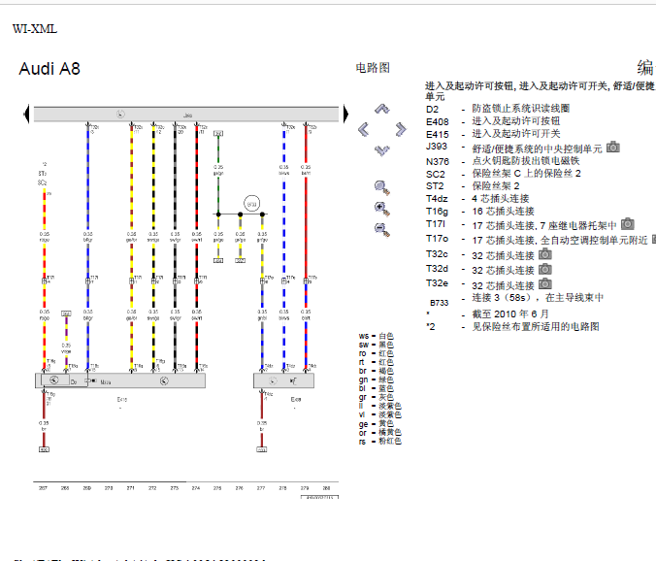This screenshot has height=561, width=656.
Task: Zoom out with the minus magnifier icon
Action: 382,230
